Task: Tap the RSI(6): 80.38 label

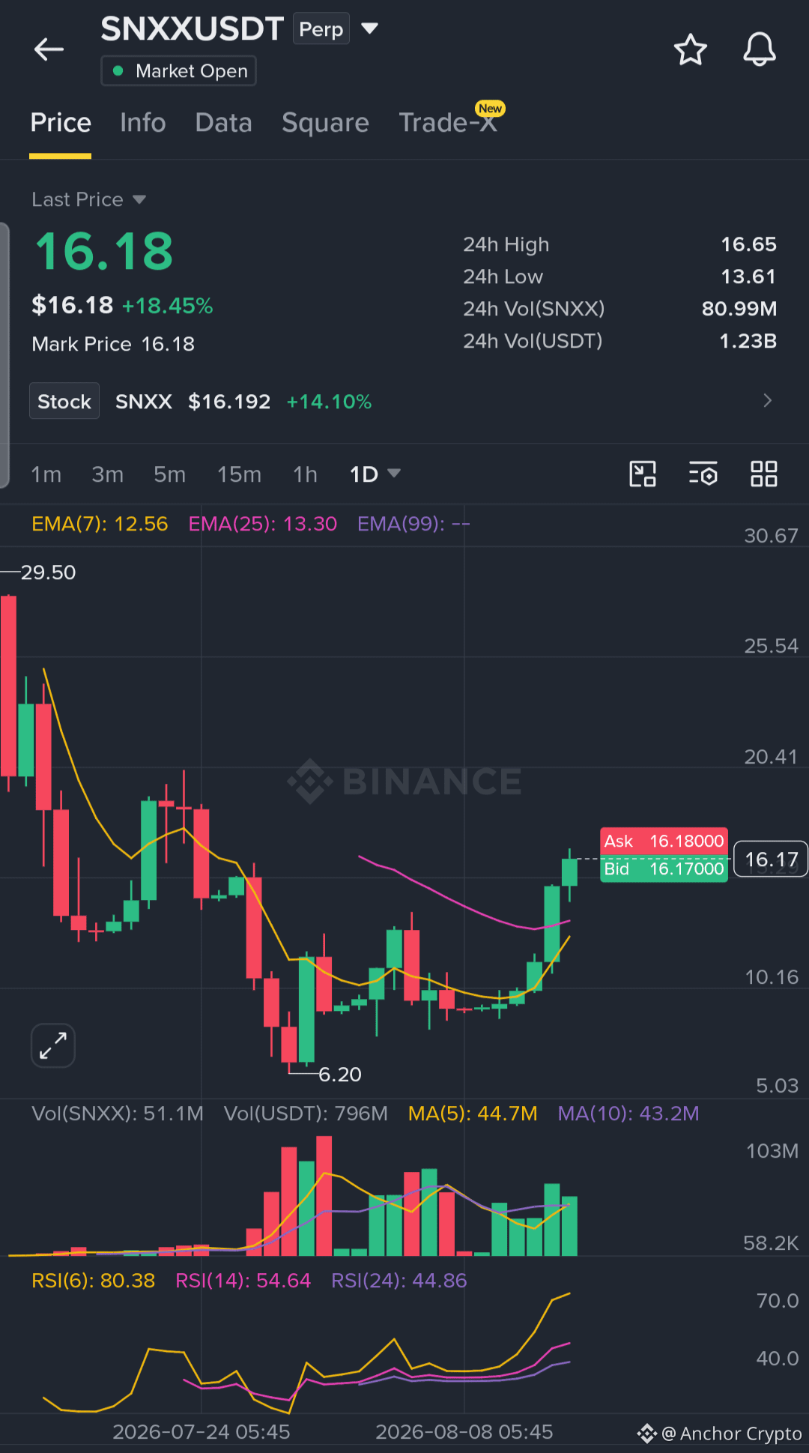Action: tap(93, 1281)
